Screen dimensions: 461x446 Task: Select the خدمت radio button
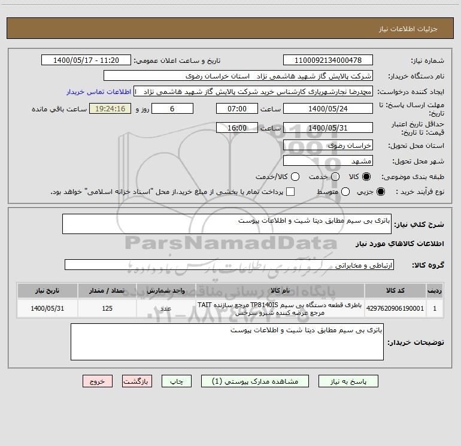click(x=335, y=177)
